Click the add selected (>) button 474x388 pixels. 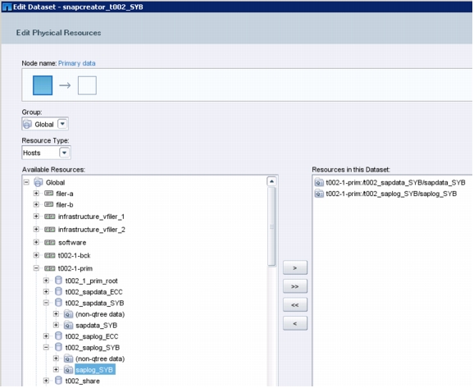pos(295,267)
